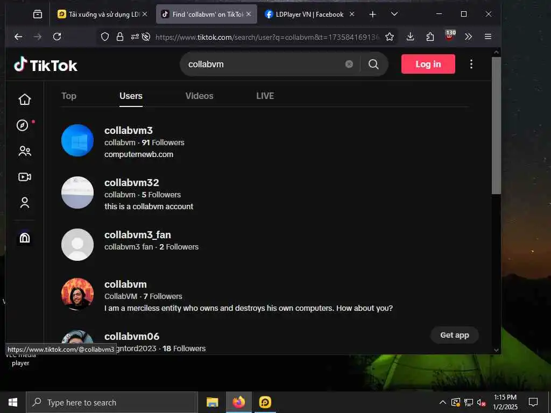Screen dimensions: 551x413
Task: Open the Firefox View icon
Action: pyautogui.click(x=38, y=14)
